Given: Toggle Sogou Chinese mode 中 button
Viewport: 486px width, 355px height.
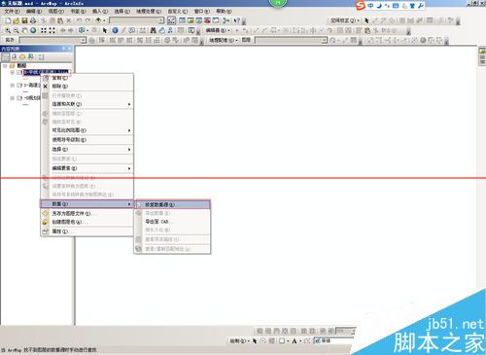Looking at the screenshot, I should pyautogui.click(x=370, y=6).
